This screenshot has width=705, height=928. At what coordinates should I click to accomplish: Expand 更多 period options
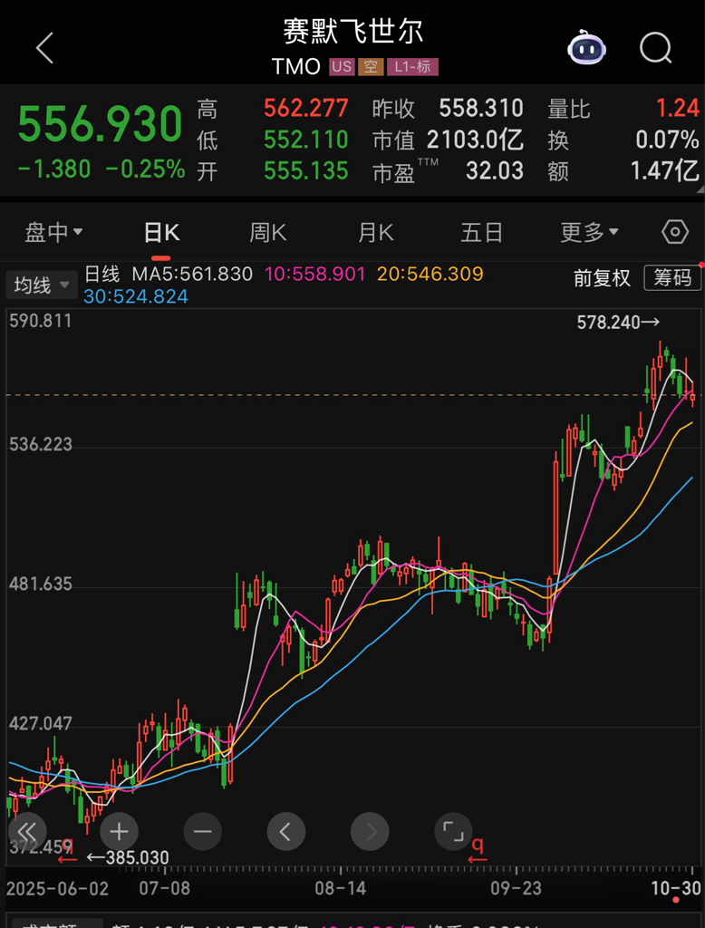(590, 233)
